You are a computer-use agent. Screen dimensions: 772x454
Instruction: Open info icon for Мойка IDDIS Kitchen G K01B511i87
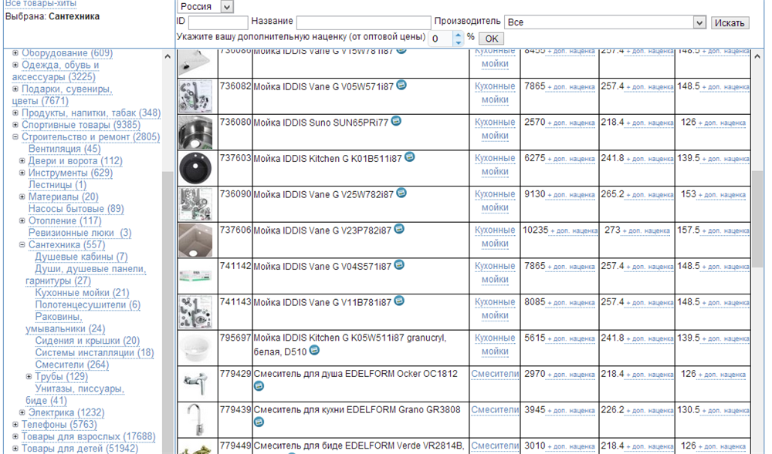410,157
